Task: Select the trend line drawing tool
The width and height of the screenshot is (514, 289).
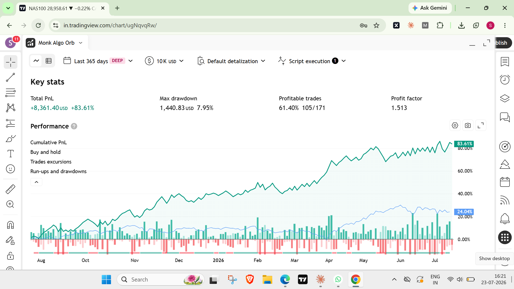Action: point(10,78)
